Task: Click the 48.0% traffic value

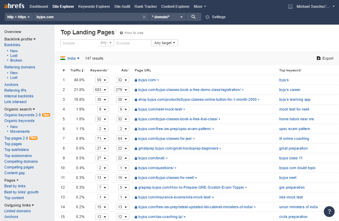Action: click(x=79, y=80)
